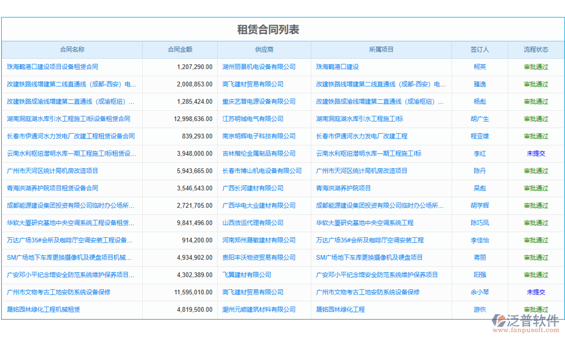The image size is (565, 339).
Task: Open supplier 重庆艺普电源设备有限公司
Action: [259, 102]
